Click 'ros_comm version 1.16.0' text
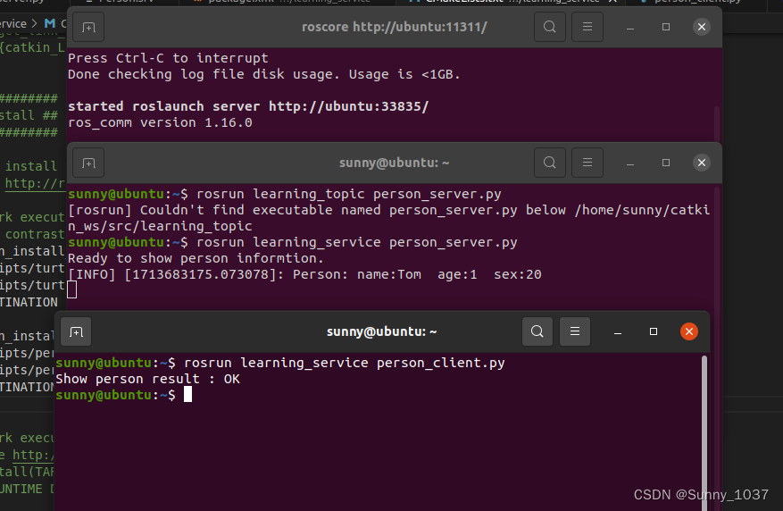 [x=160, y=123]
